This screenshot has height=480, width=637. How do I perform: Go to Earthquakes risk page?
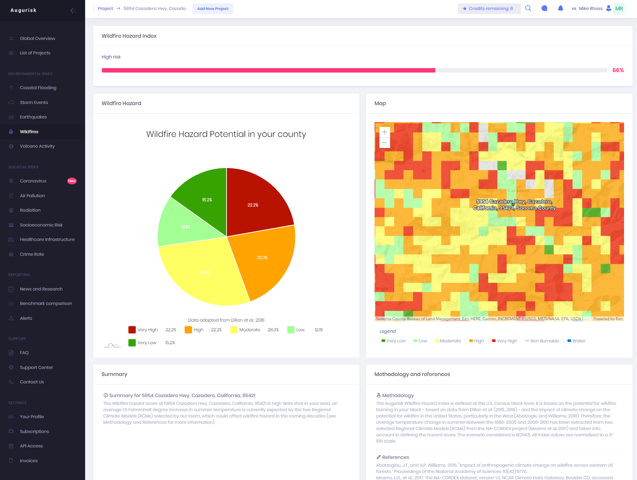pyautogui.click(x=33, y=117)
